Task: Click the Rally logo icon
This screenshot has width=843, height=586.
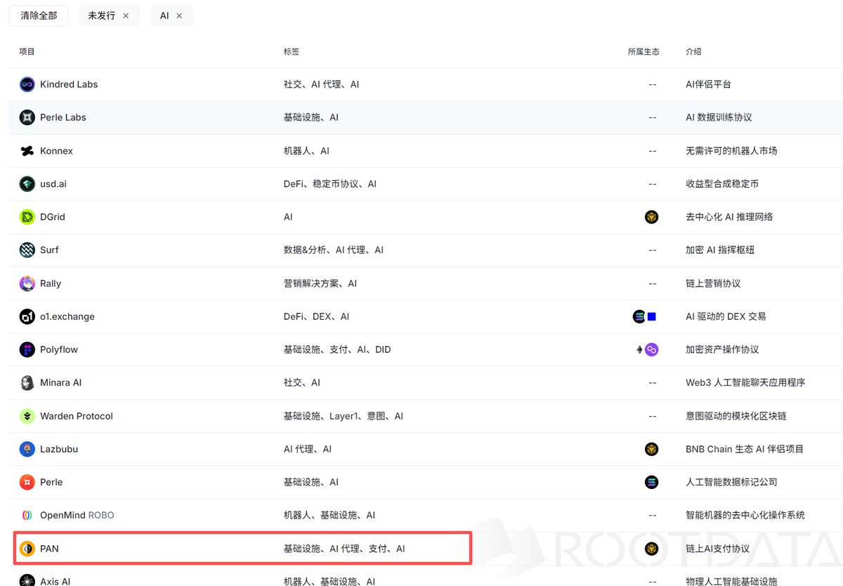Action: (27, 283)
